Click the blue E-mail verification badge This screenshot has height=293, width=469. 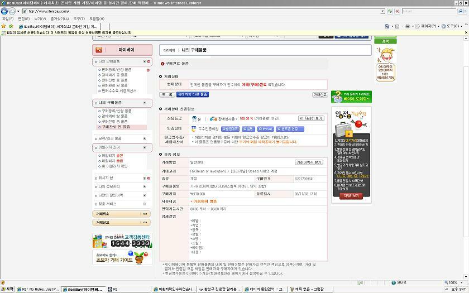coord(265,129)
